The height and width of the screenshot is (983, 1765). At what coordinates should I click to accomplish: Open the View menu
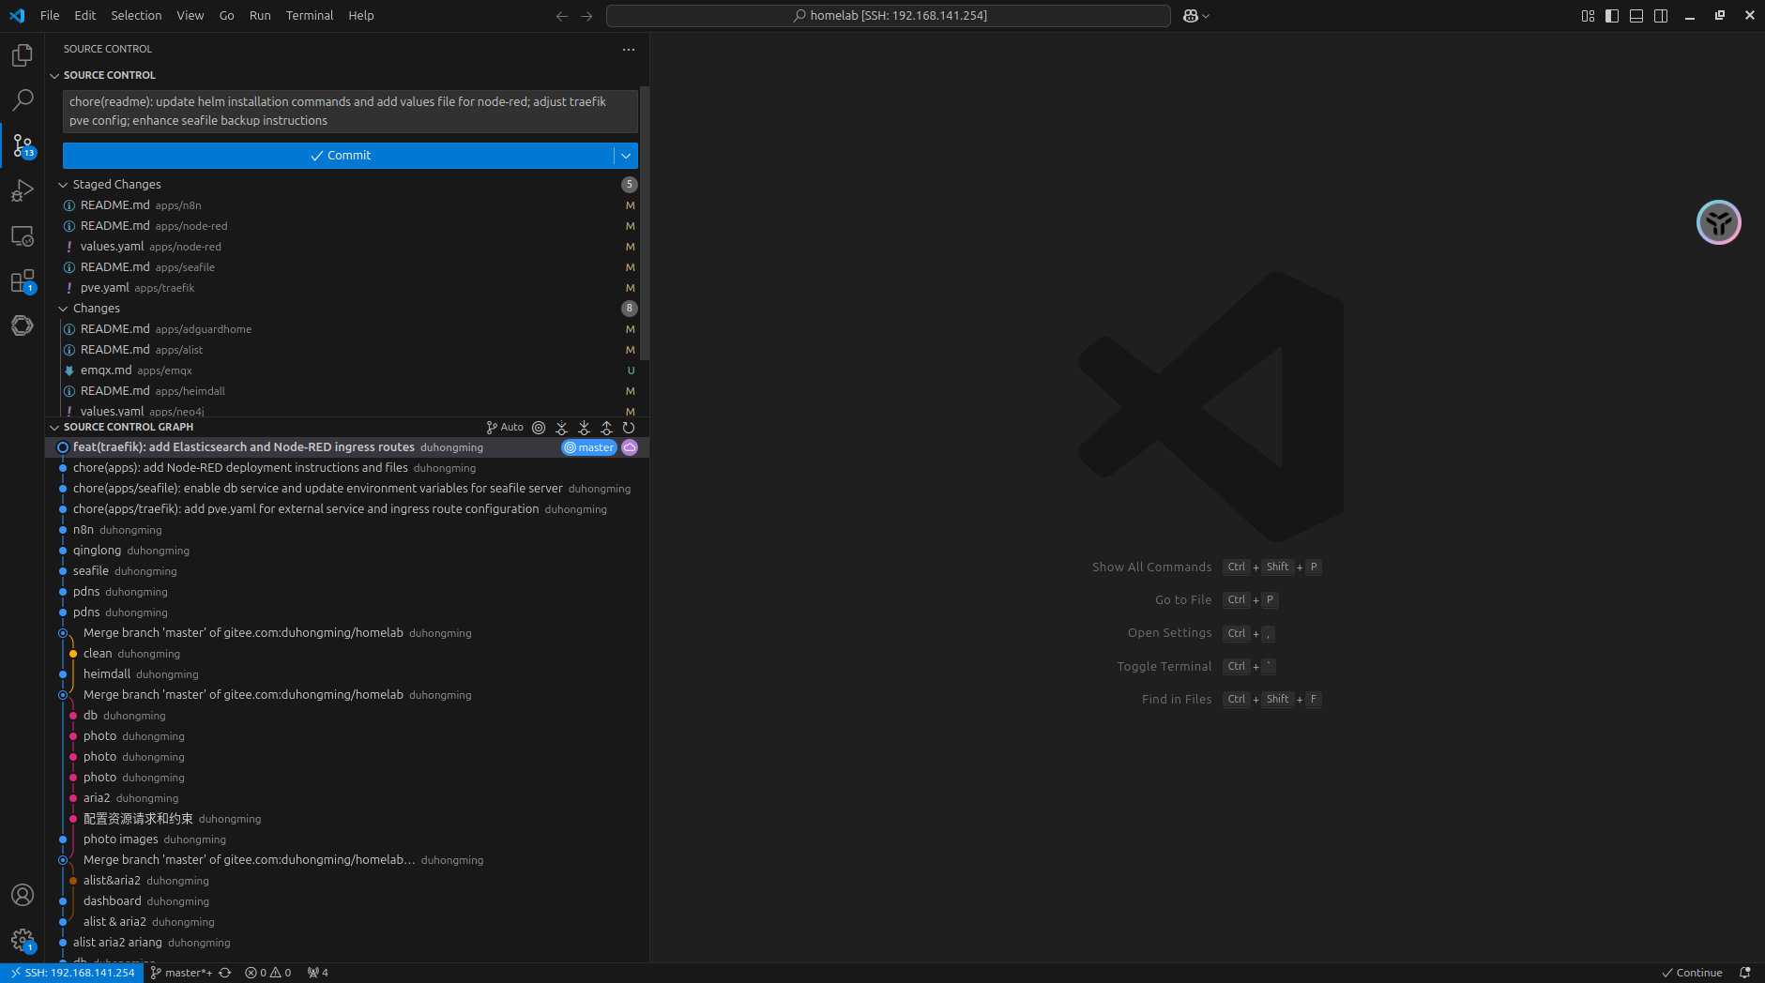[x=190, y=16]
